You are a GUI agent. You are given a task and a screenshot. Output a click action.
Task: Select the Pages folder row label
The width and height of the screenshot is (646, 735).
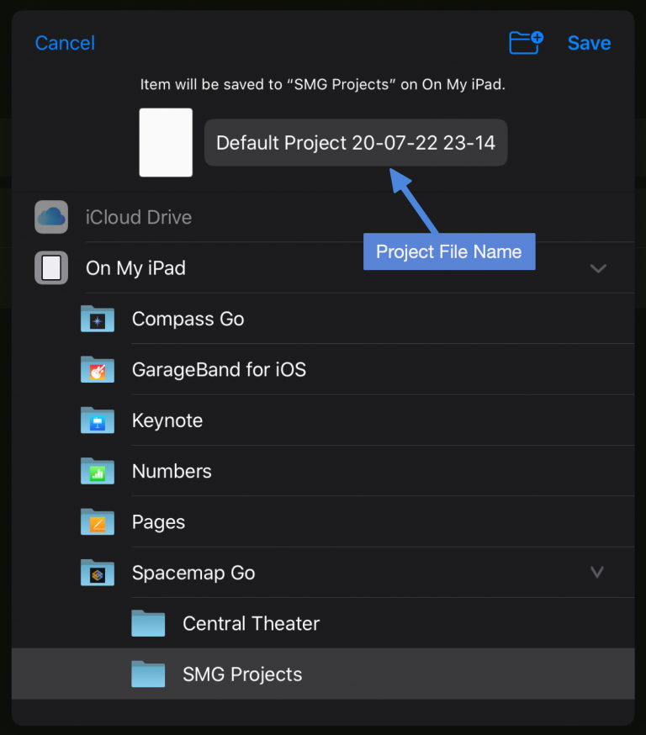tap(158, 522)
